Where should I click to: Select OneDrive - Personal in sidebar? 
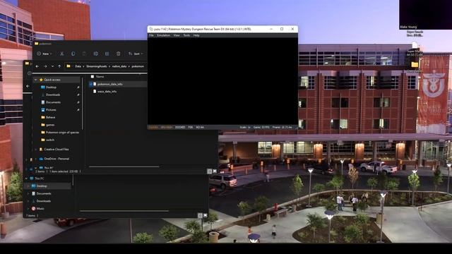(x=56, y=159)
